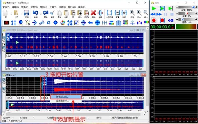
Task: Delete selection with the red X icon
Action: point(93,13)
